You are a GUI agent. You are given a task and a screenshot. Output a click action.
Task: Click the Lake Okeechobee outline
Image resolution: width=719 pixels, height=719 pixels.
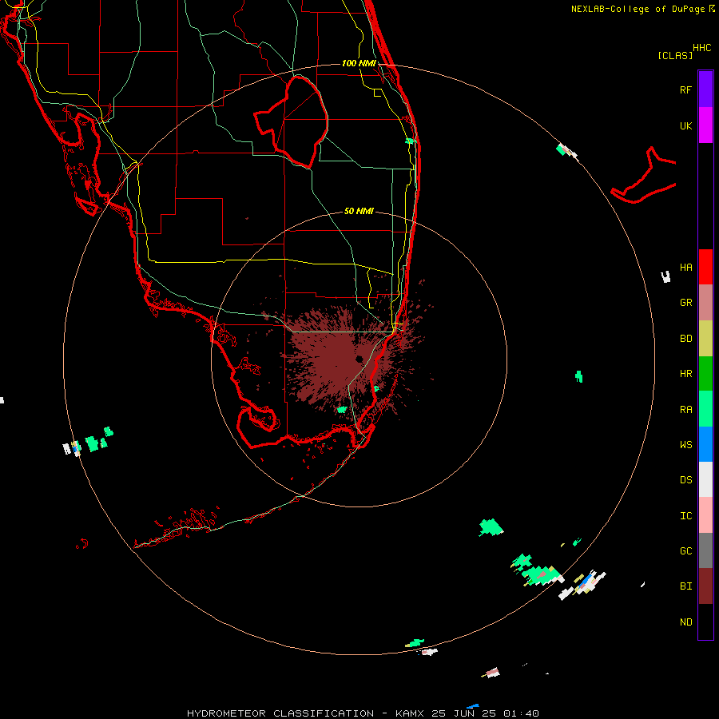(292, 121)
